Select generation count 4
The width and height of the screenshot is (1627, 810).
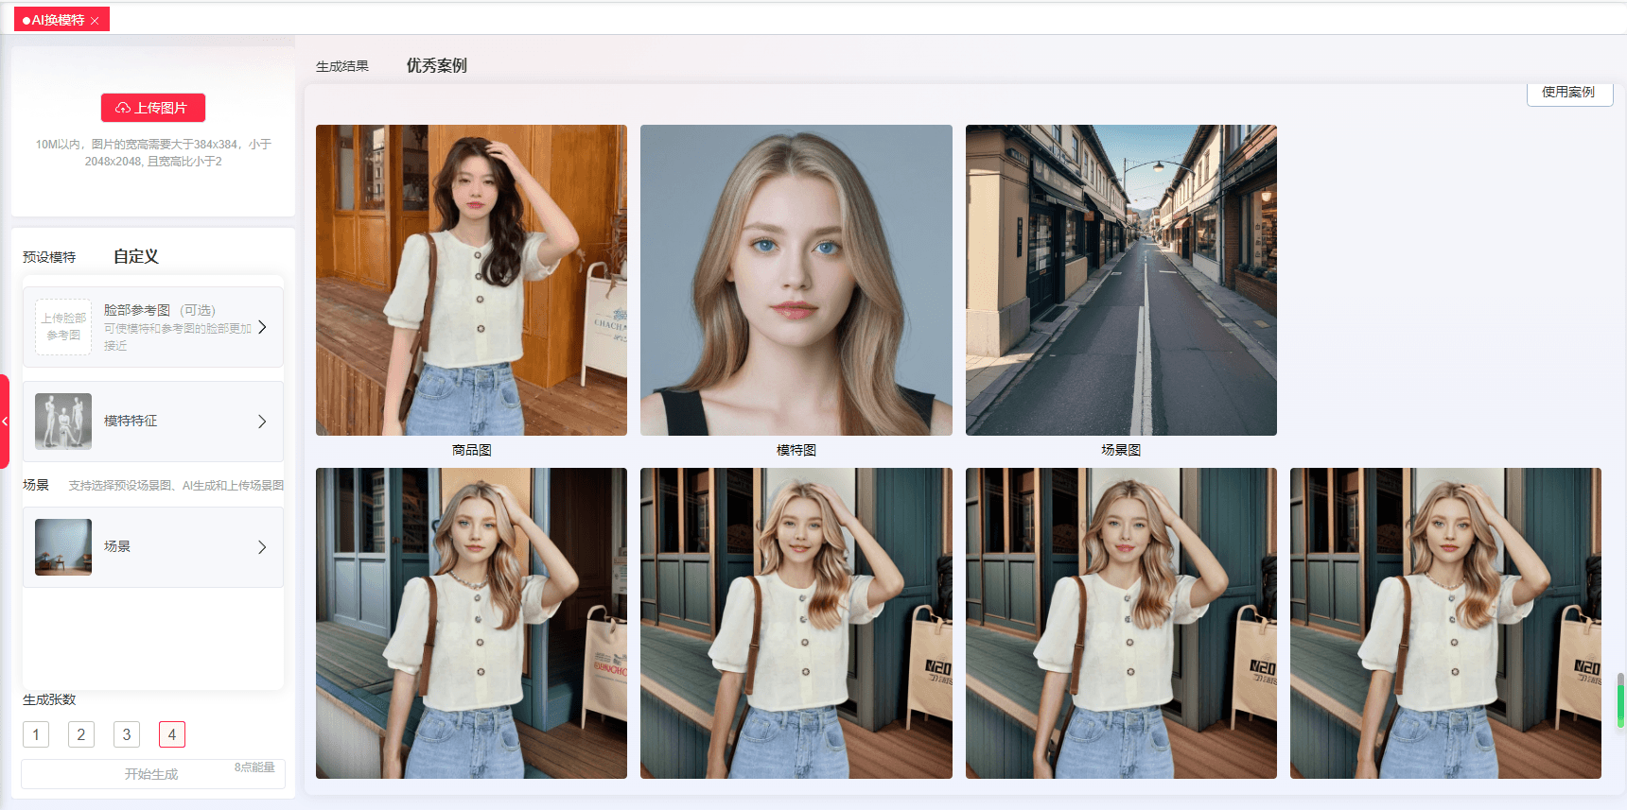172,734
